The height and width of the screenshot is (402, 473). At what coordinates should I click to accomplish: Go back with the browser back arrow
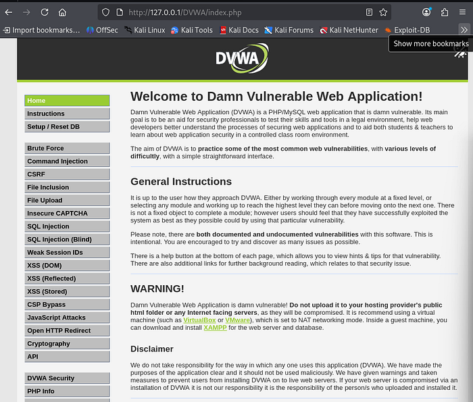(x=9, y=12)
